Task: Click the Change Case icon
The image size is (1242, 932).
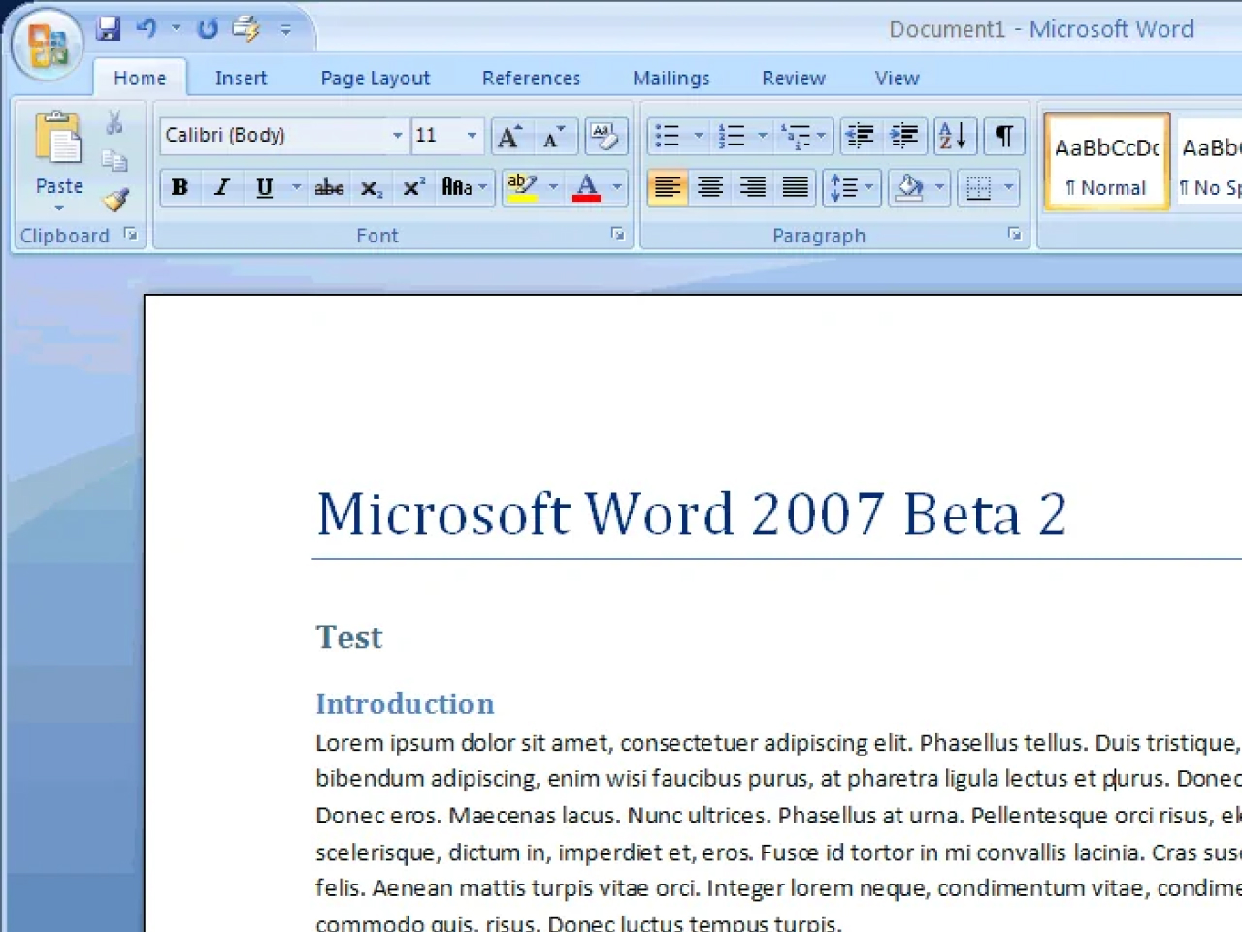Action: coord(457,187)
